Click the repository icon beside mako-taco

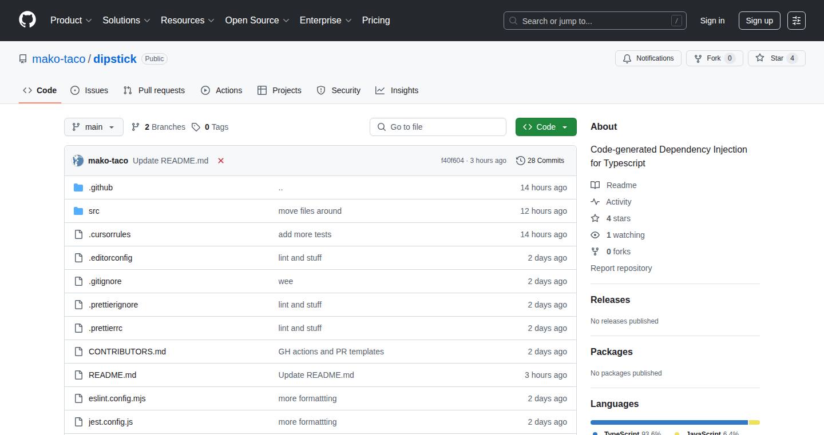pos(23,59)
